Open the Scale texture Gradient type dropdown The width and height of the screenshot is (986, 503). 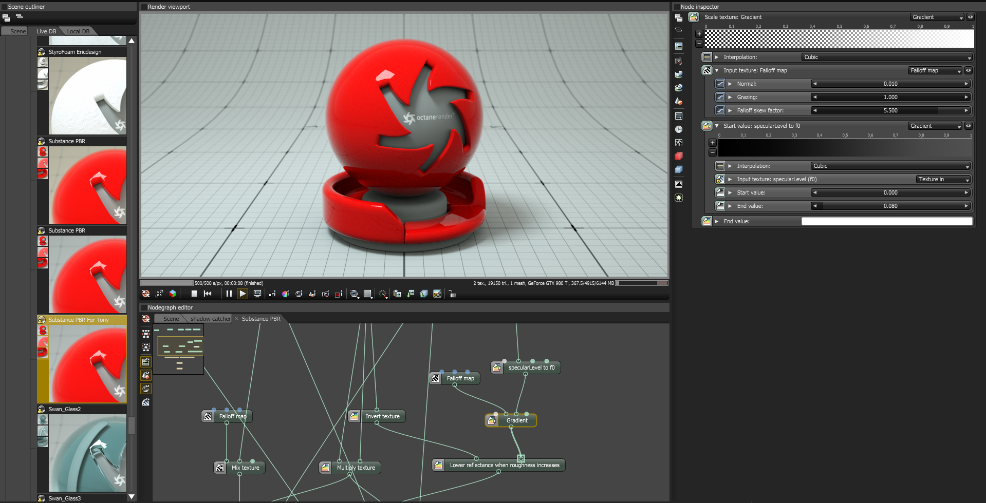coord(938,17)
